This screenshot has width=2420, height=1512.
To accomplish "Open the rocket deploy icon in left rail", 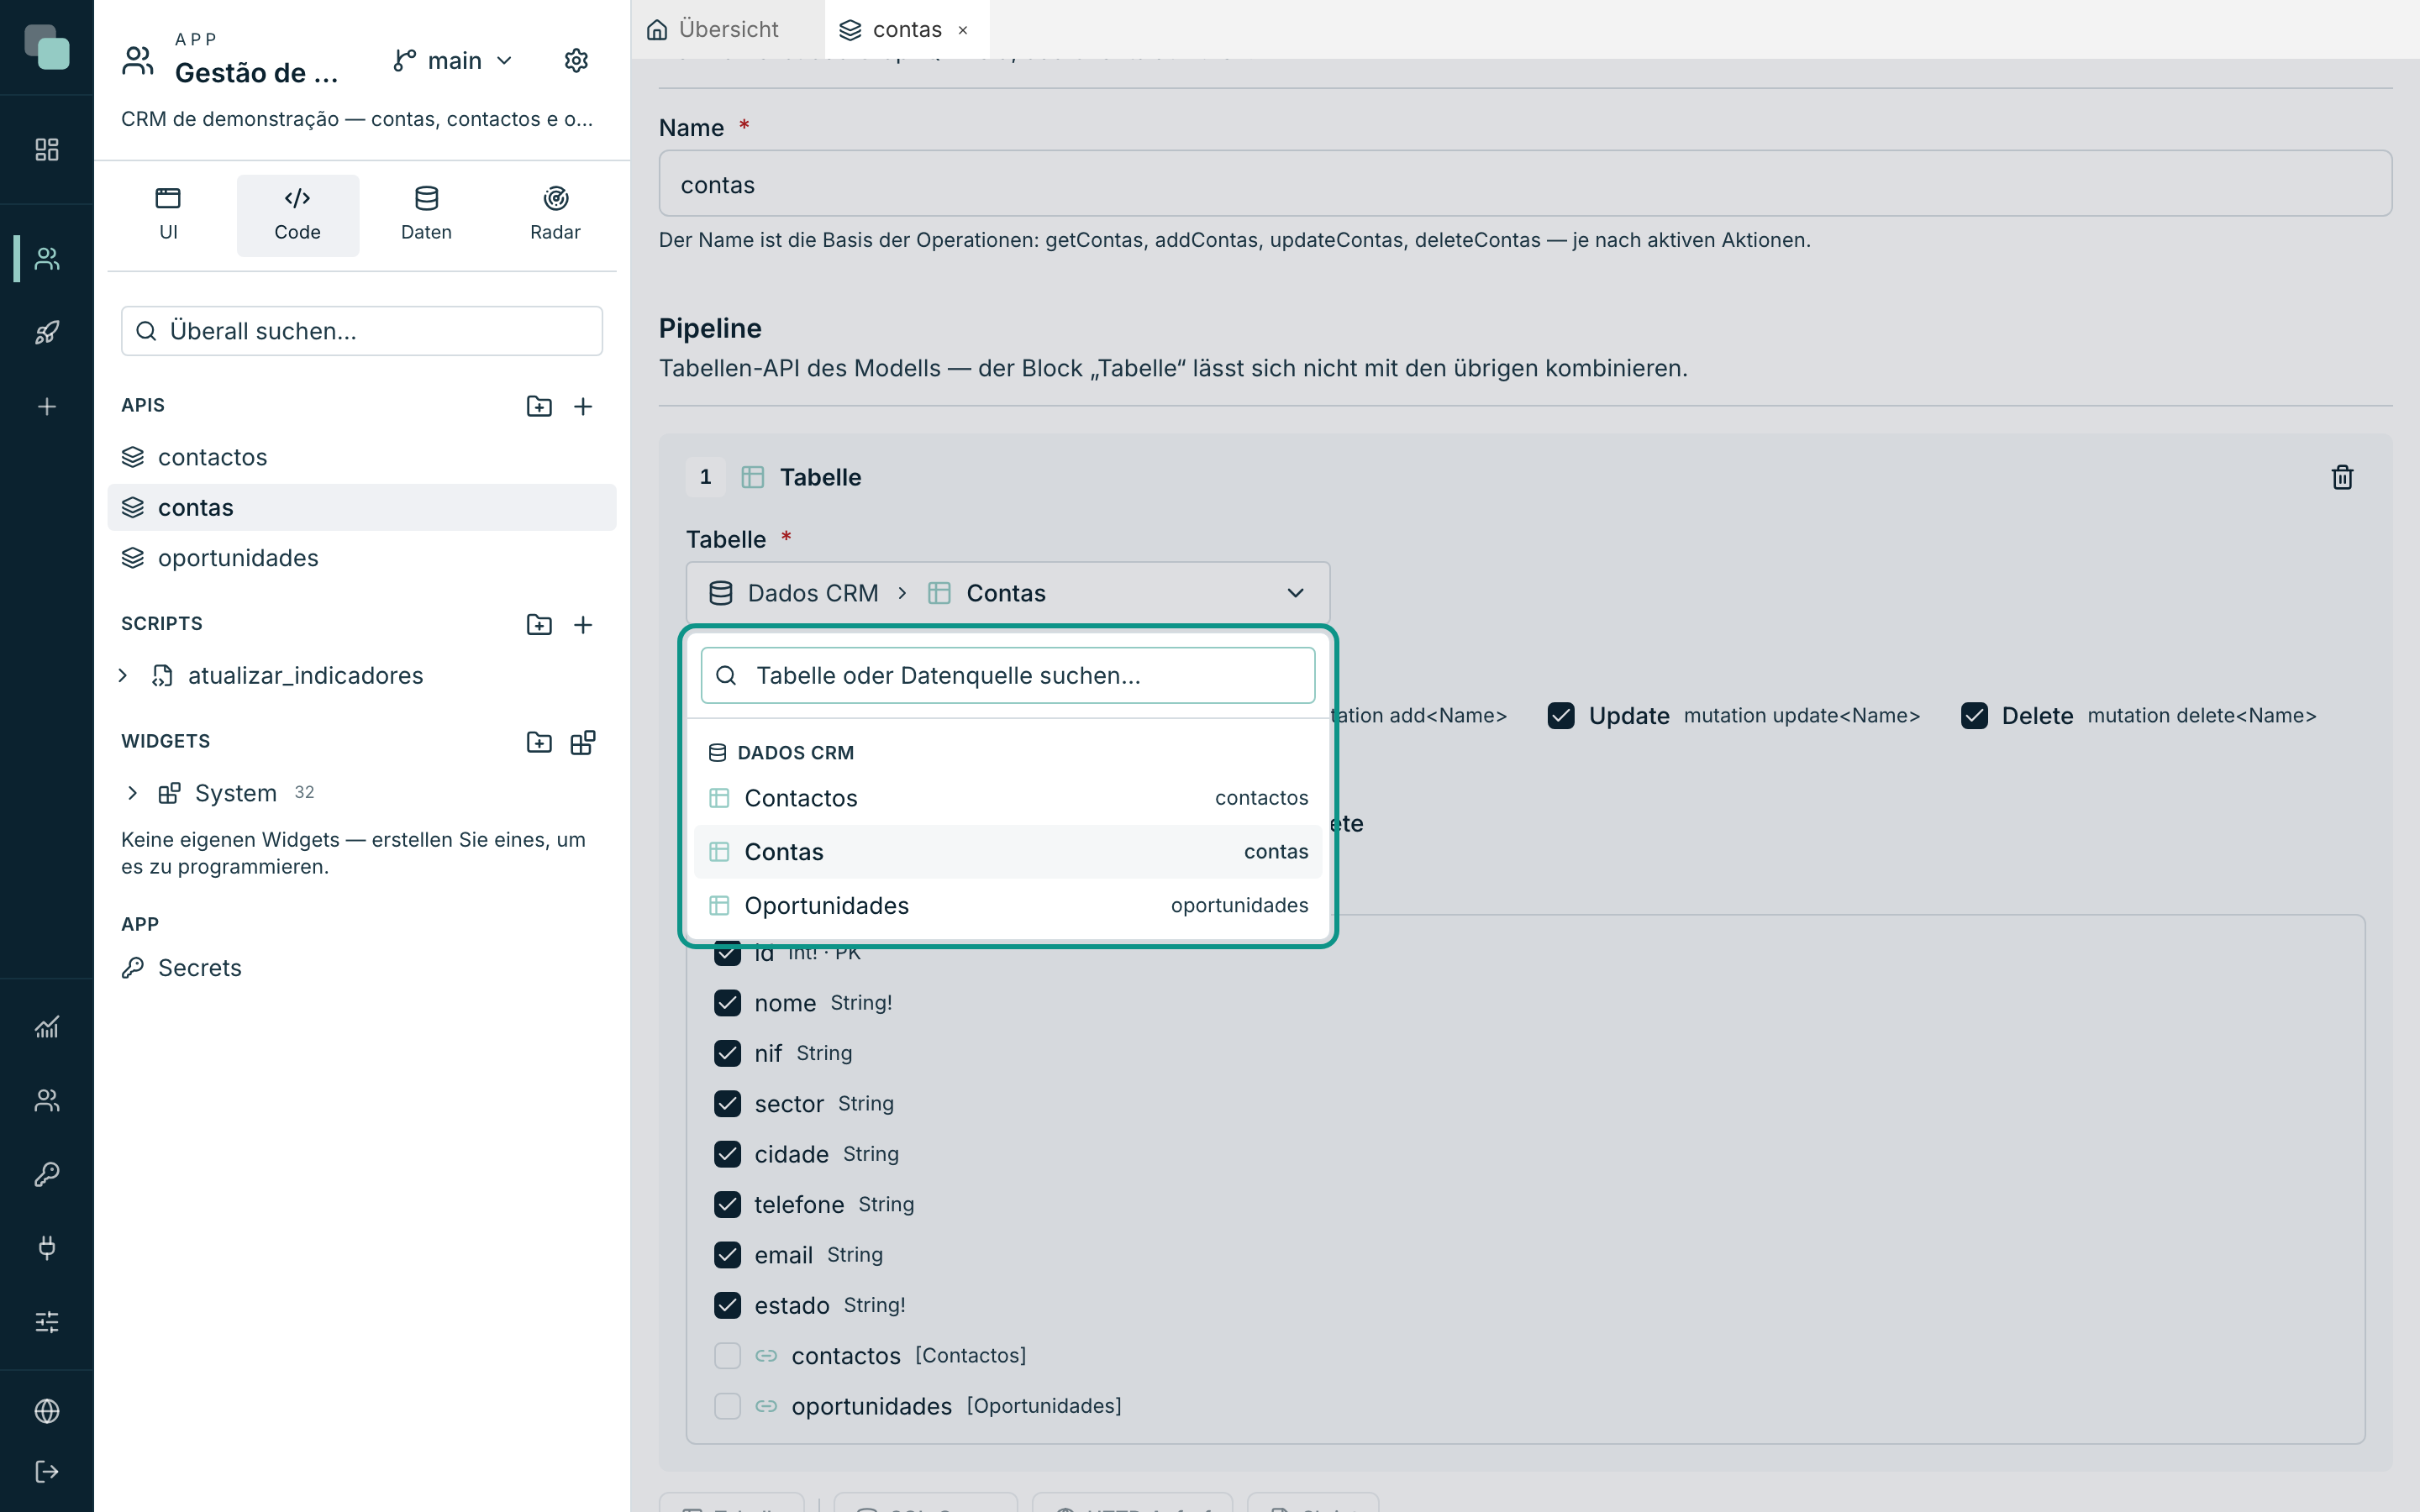I will click(x=47, y=333).
